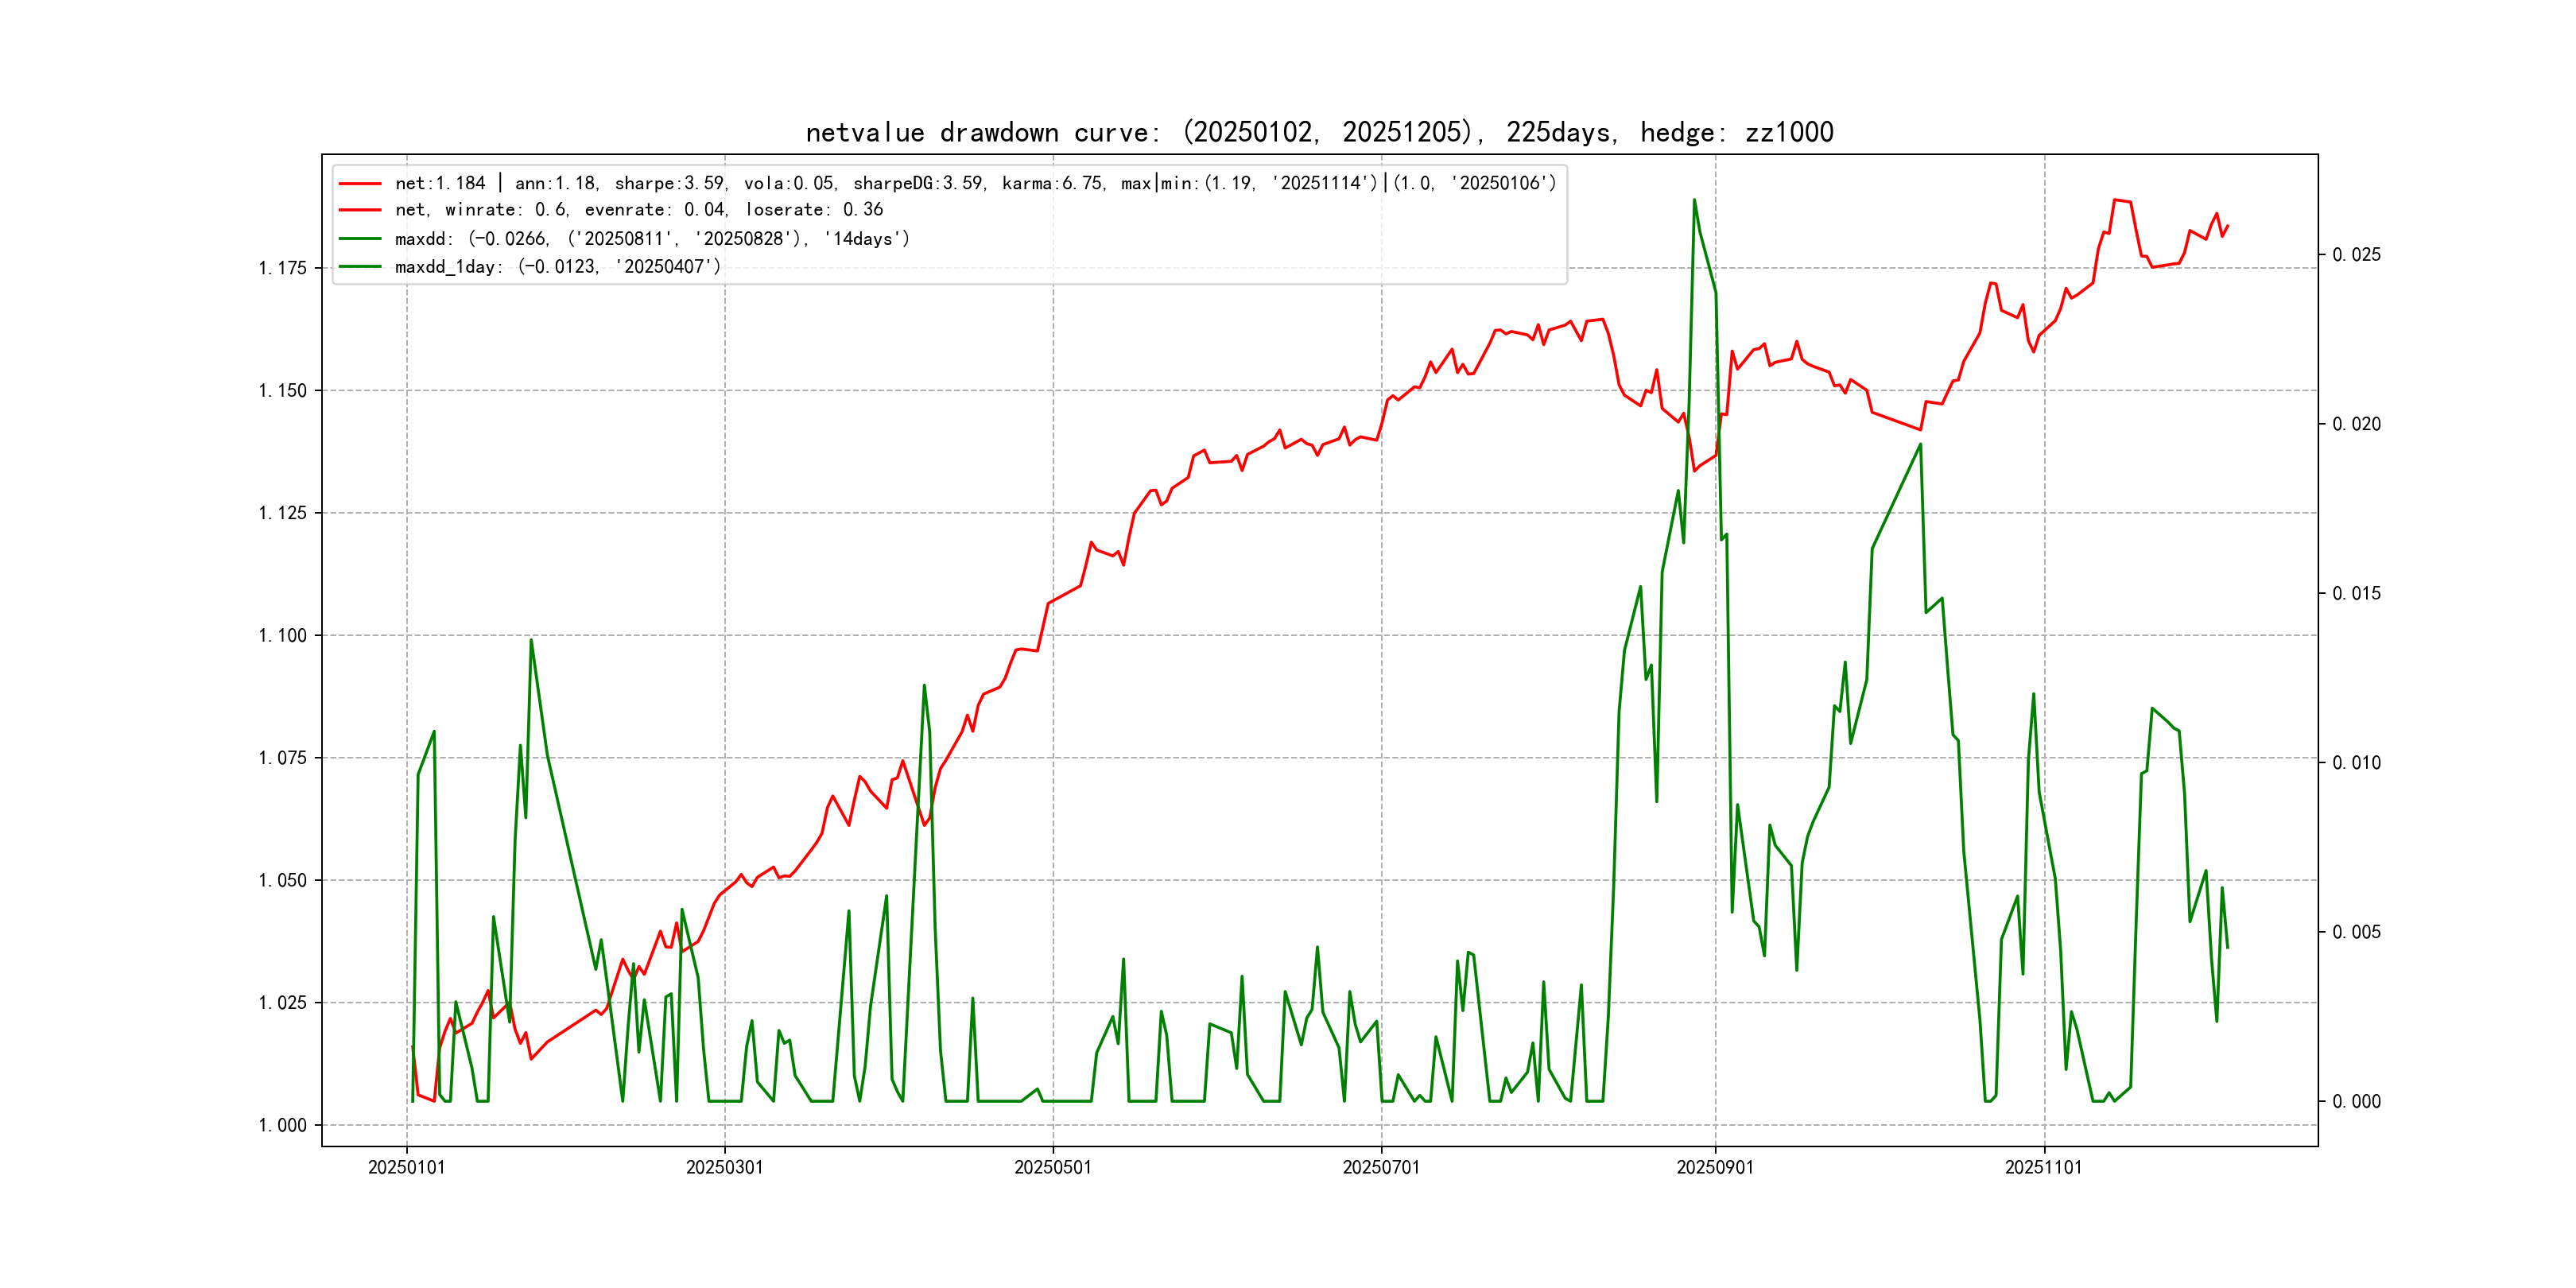Click the right axis tick label 0.025
The height and width of the screenshot is (1288, 2576).
click(2356, 255)
